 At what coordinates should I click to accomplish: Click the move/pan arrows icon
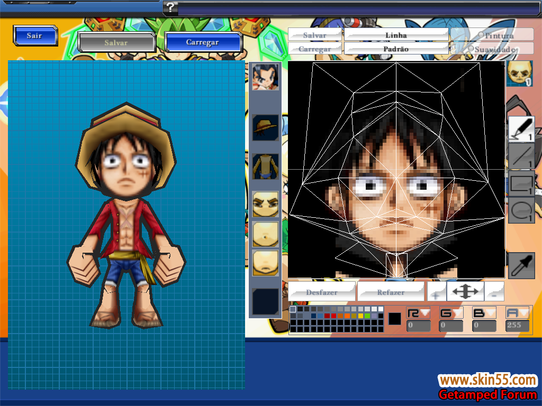(465, 292)
